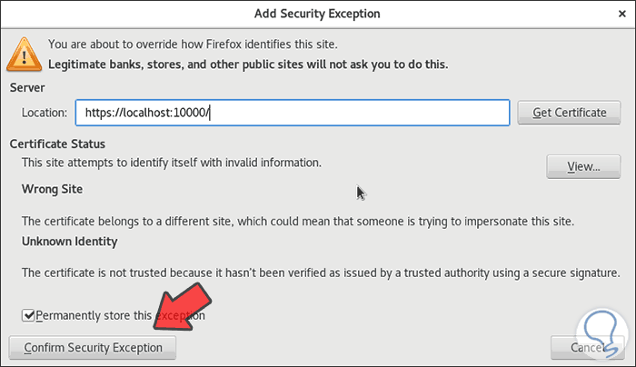The width and height of the screenshot is (636, 367).
Task: Confirm the security exception
Action: point(93,347)
